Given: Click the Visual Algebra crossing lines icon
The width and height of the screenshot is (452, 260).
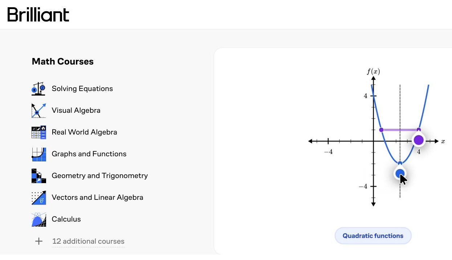Looking at the screenshot, I should coord(38,111).
